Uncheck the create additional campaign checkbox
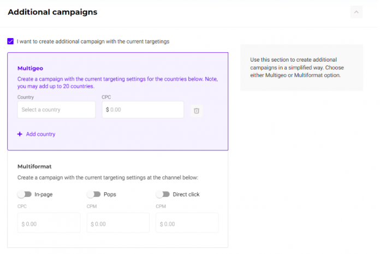 tap(11, 41)
